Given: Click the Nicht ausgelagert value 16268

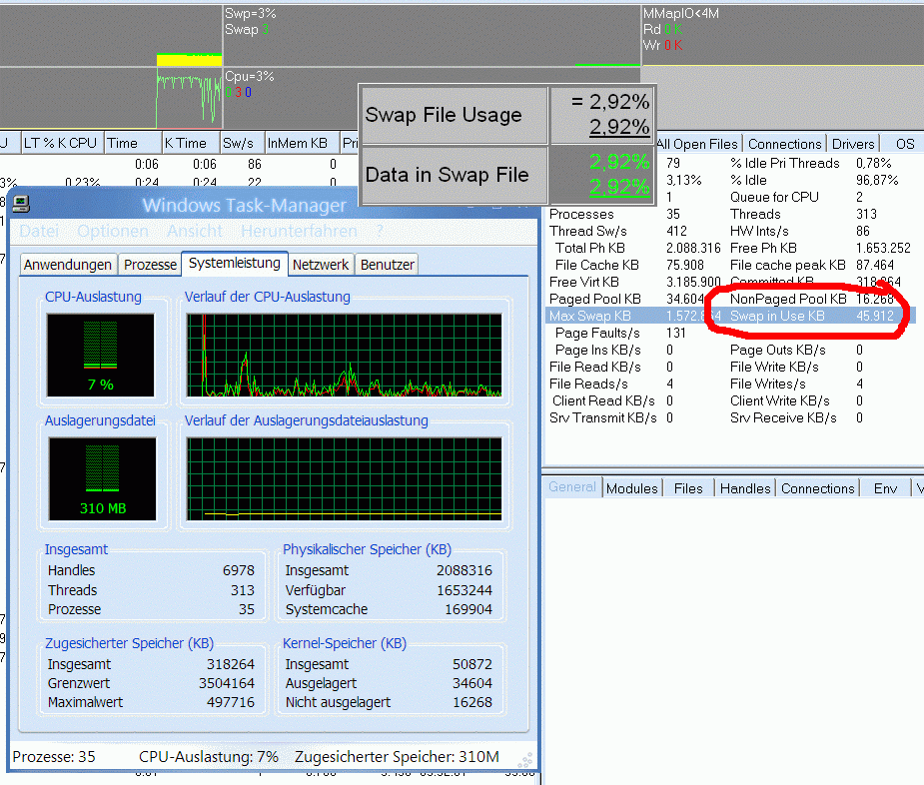Looking at the screenshot, I should (x=472, y=702).
